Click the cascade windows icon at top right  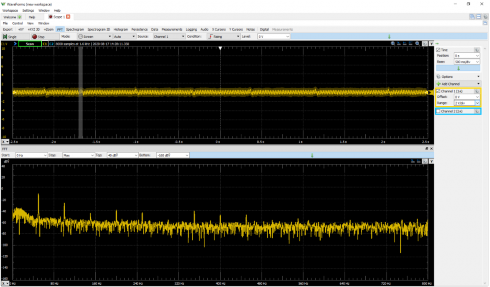point(472,17)
